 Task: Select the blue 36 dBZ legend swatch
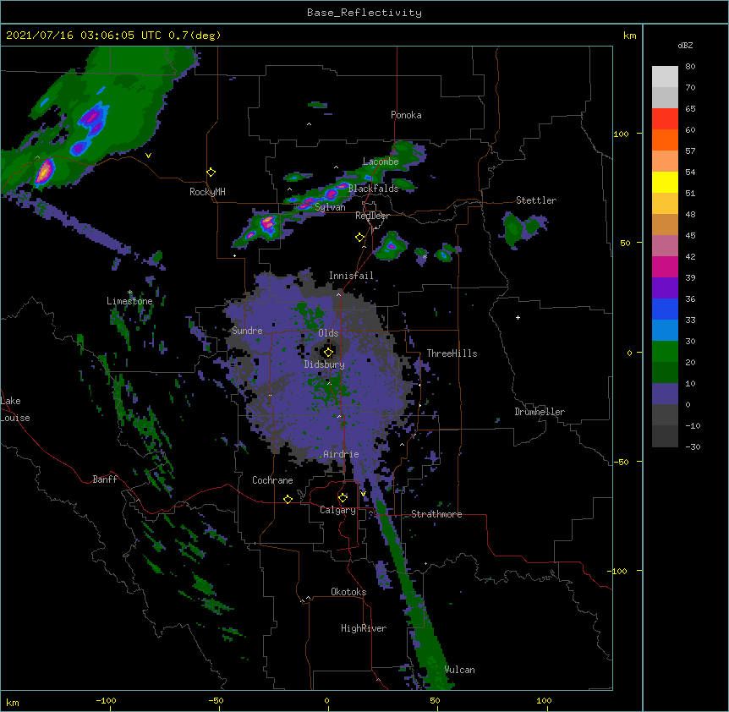[x=665, y=309]
